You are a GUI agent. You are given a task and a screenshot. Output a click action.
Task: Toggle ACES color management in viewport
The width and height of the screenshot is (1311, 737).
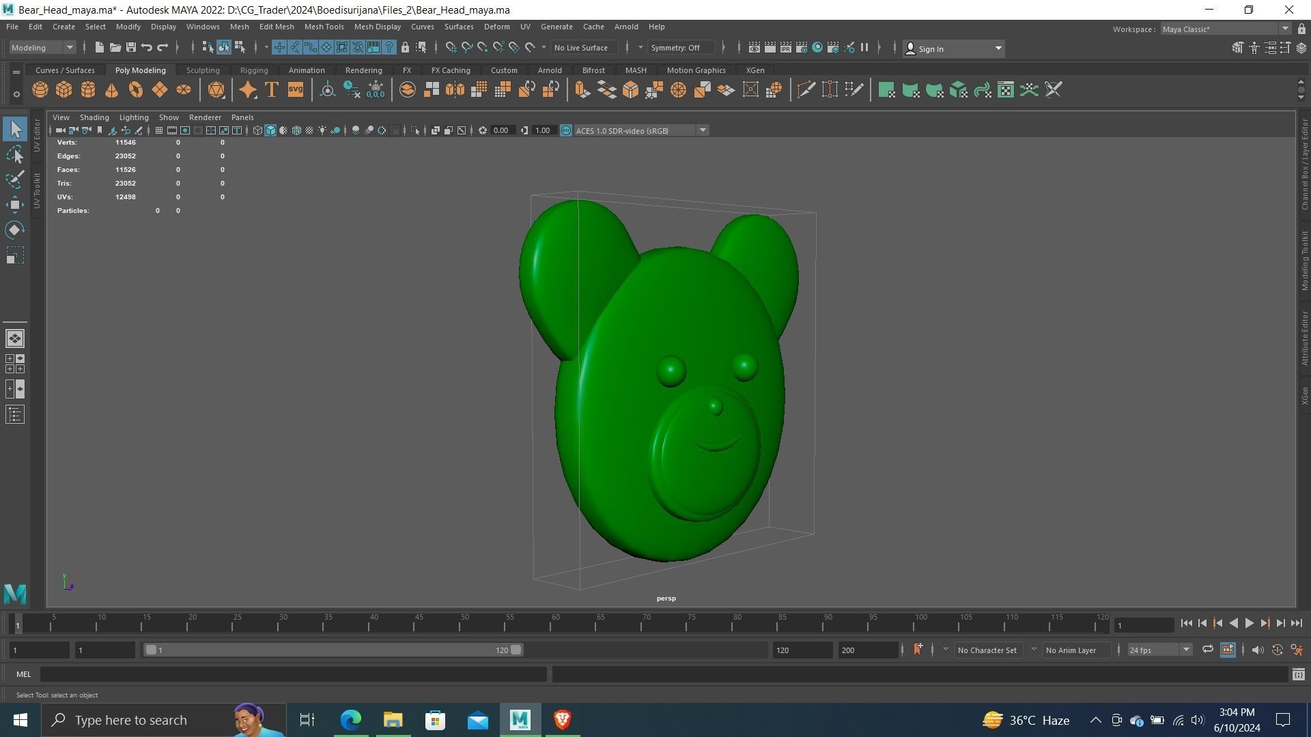coord(566,130)
